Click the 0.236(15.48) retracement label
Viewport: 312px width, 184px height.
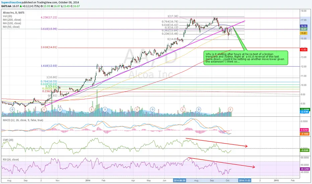coord(170,34)
